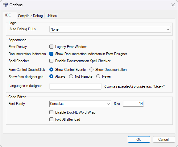Screen dimensions: 178x147
Task: Click the Show form designer grid label
Action: point(26,77)
